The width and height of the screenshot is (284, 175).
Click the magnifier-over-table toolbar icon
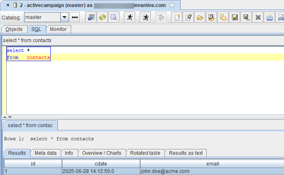click(x=113, y=17)
